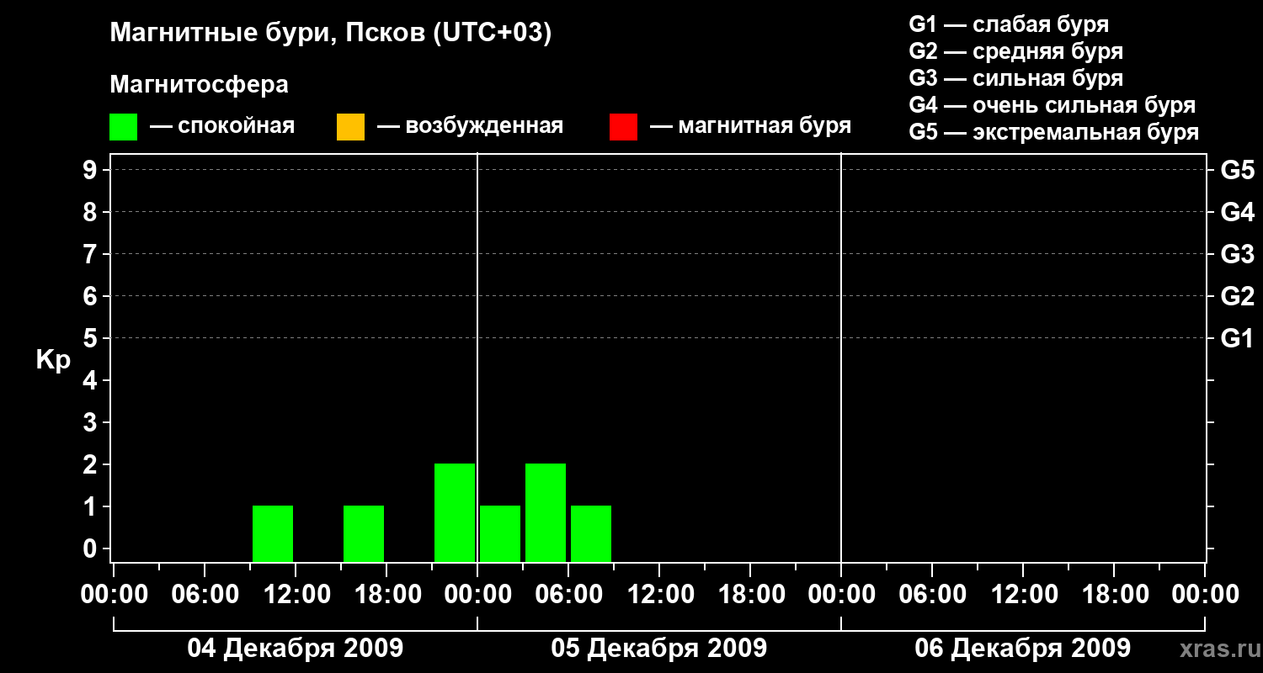The width and height of the screenshot is (1263, 673).
Task: Click the Kp axis label
Action: click(53, 361)
